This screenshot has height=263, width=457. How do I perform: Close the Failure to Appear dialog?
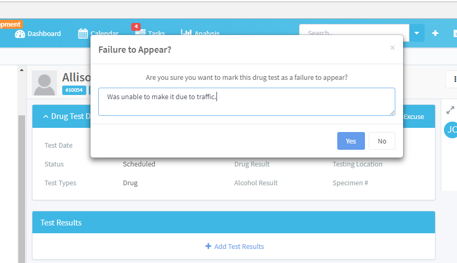click(x=392, y=48)
